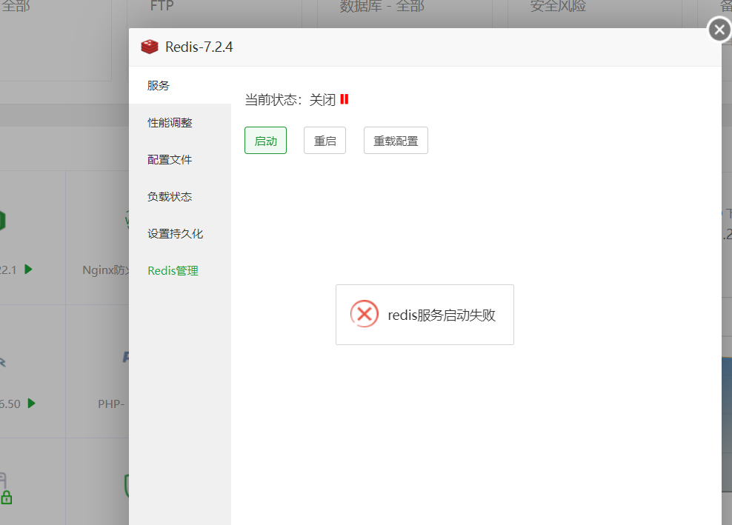Open 设置持久化 settings tab
Screen dimensions: 732x525
[176, 234]
